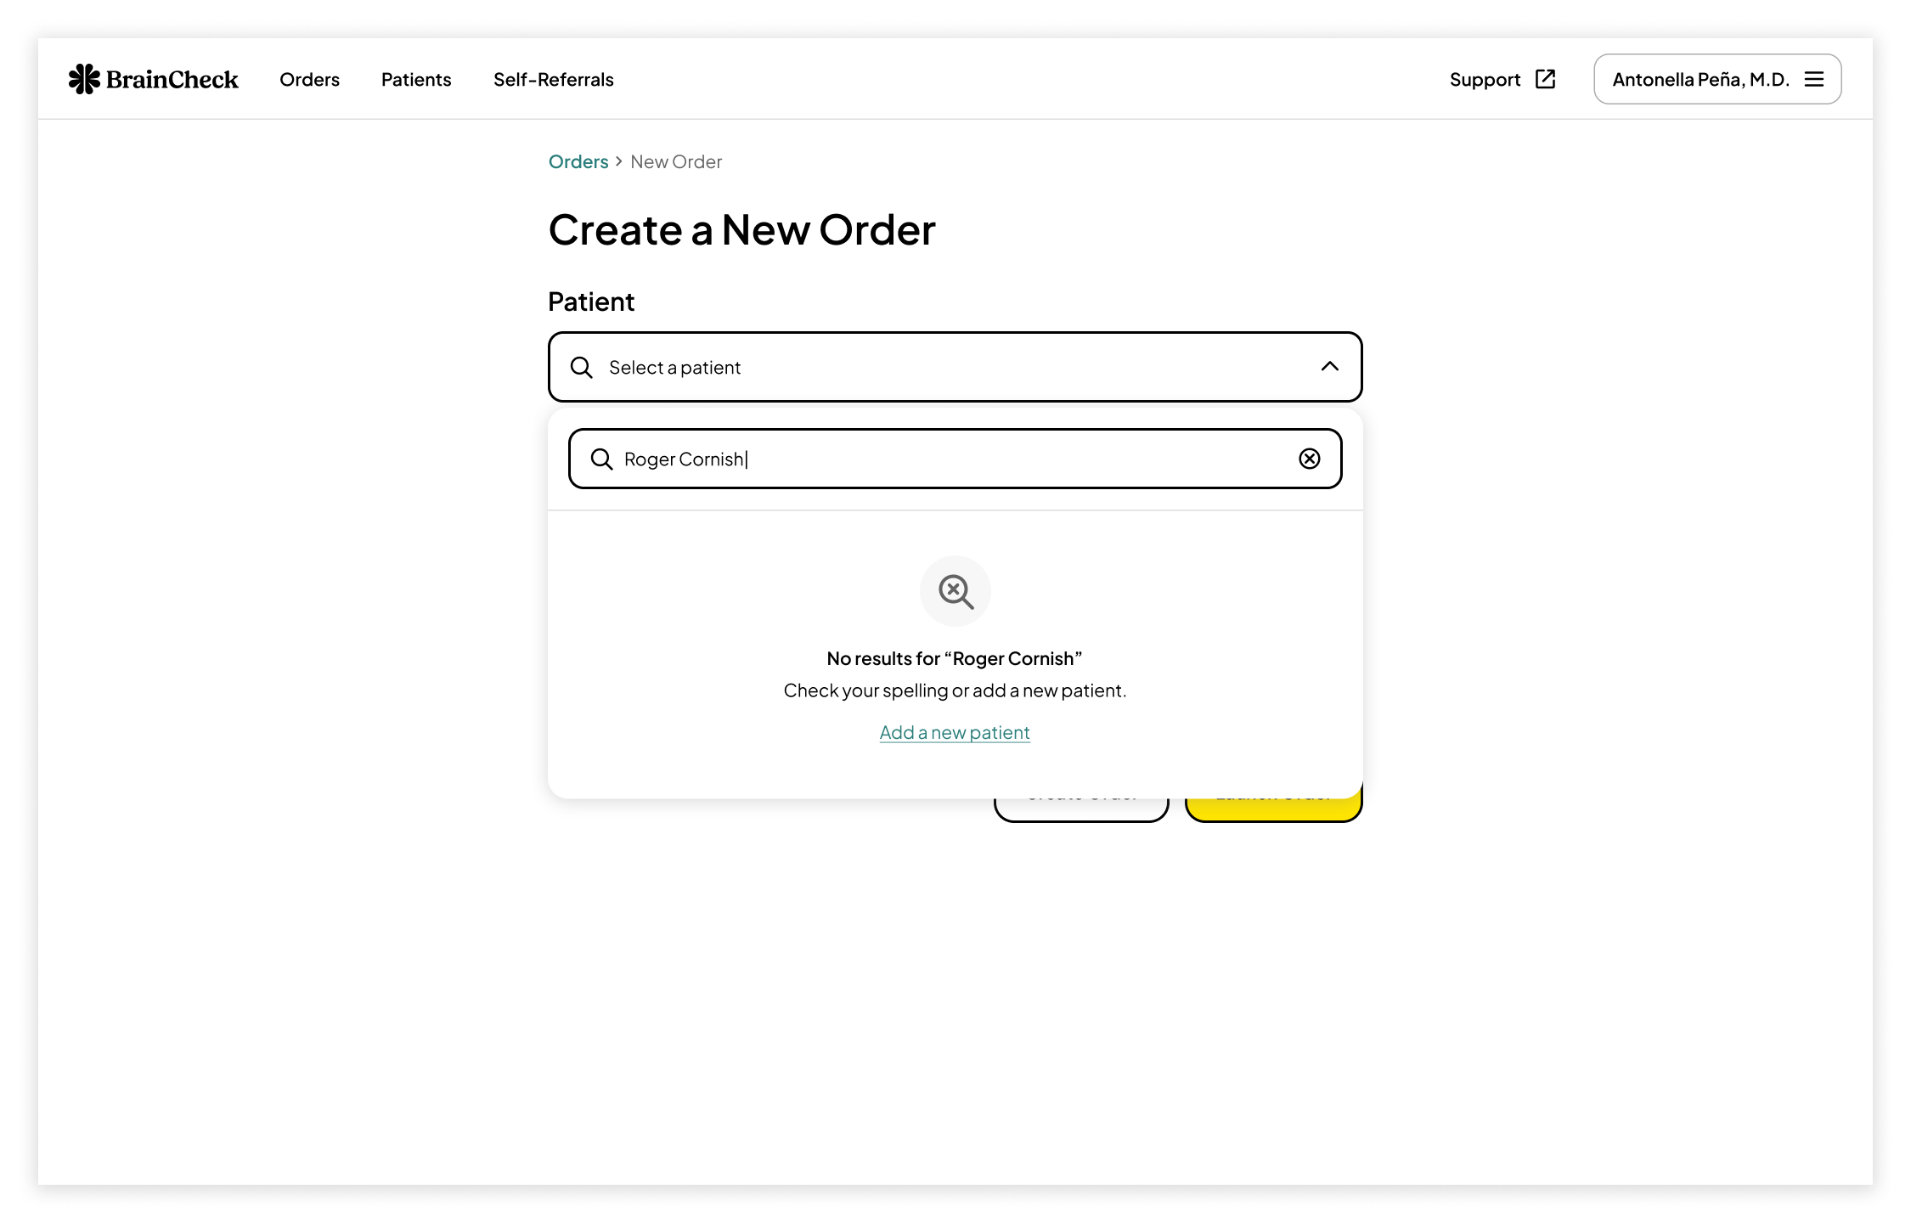Click the external link icon beside Support
The image size is (1911, 1223).
(1545, 79)
